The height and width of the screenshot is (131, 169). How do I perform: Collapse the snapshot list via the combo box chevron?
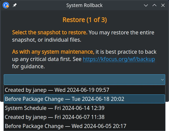pos(162,80)
